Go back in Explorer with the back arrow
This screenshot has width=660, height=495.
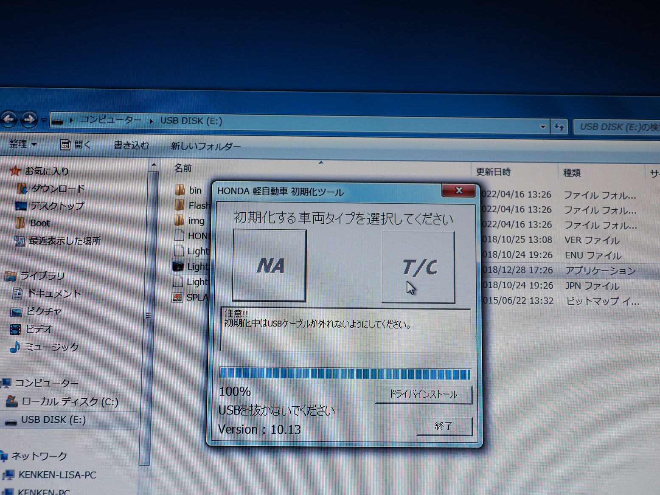point(9,119)
